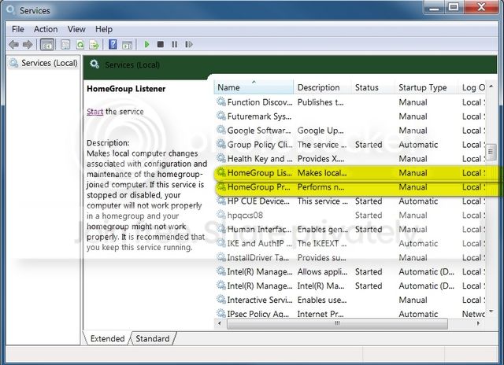The height and width of the screenshot is (365, 504).
Task: Select the IPsec Policy Agent row
Action: coord(350,314)
